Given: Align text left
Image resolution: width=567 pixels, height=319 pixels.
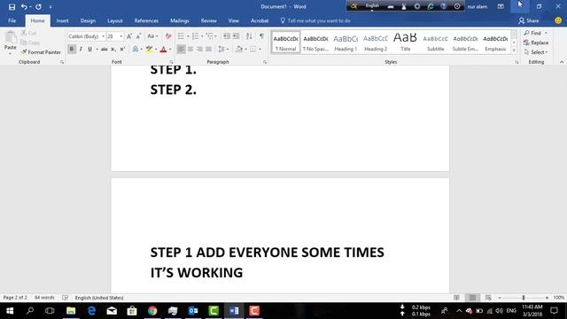Looking at the screenshot, I should [181, 49].
